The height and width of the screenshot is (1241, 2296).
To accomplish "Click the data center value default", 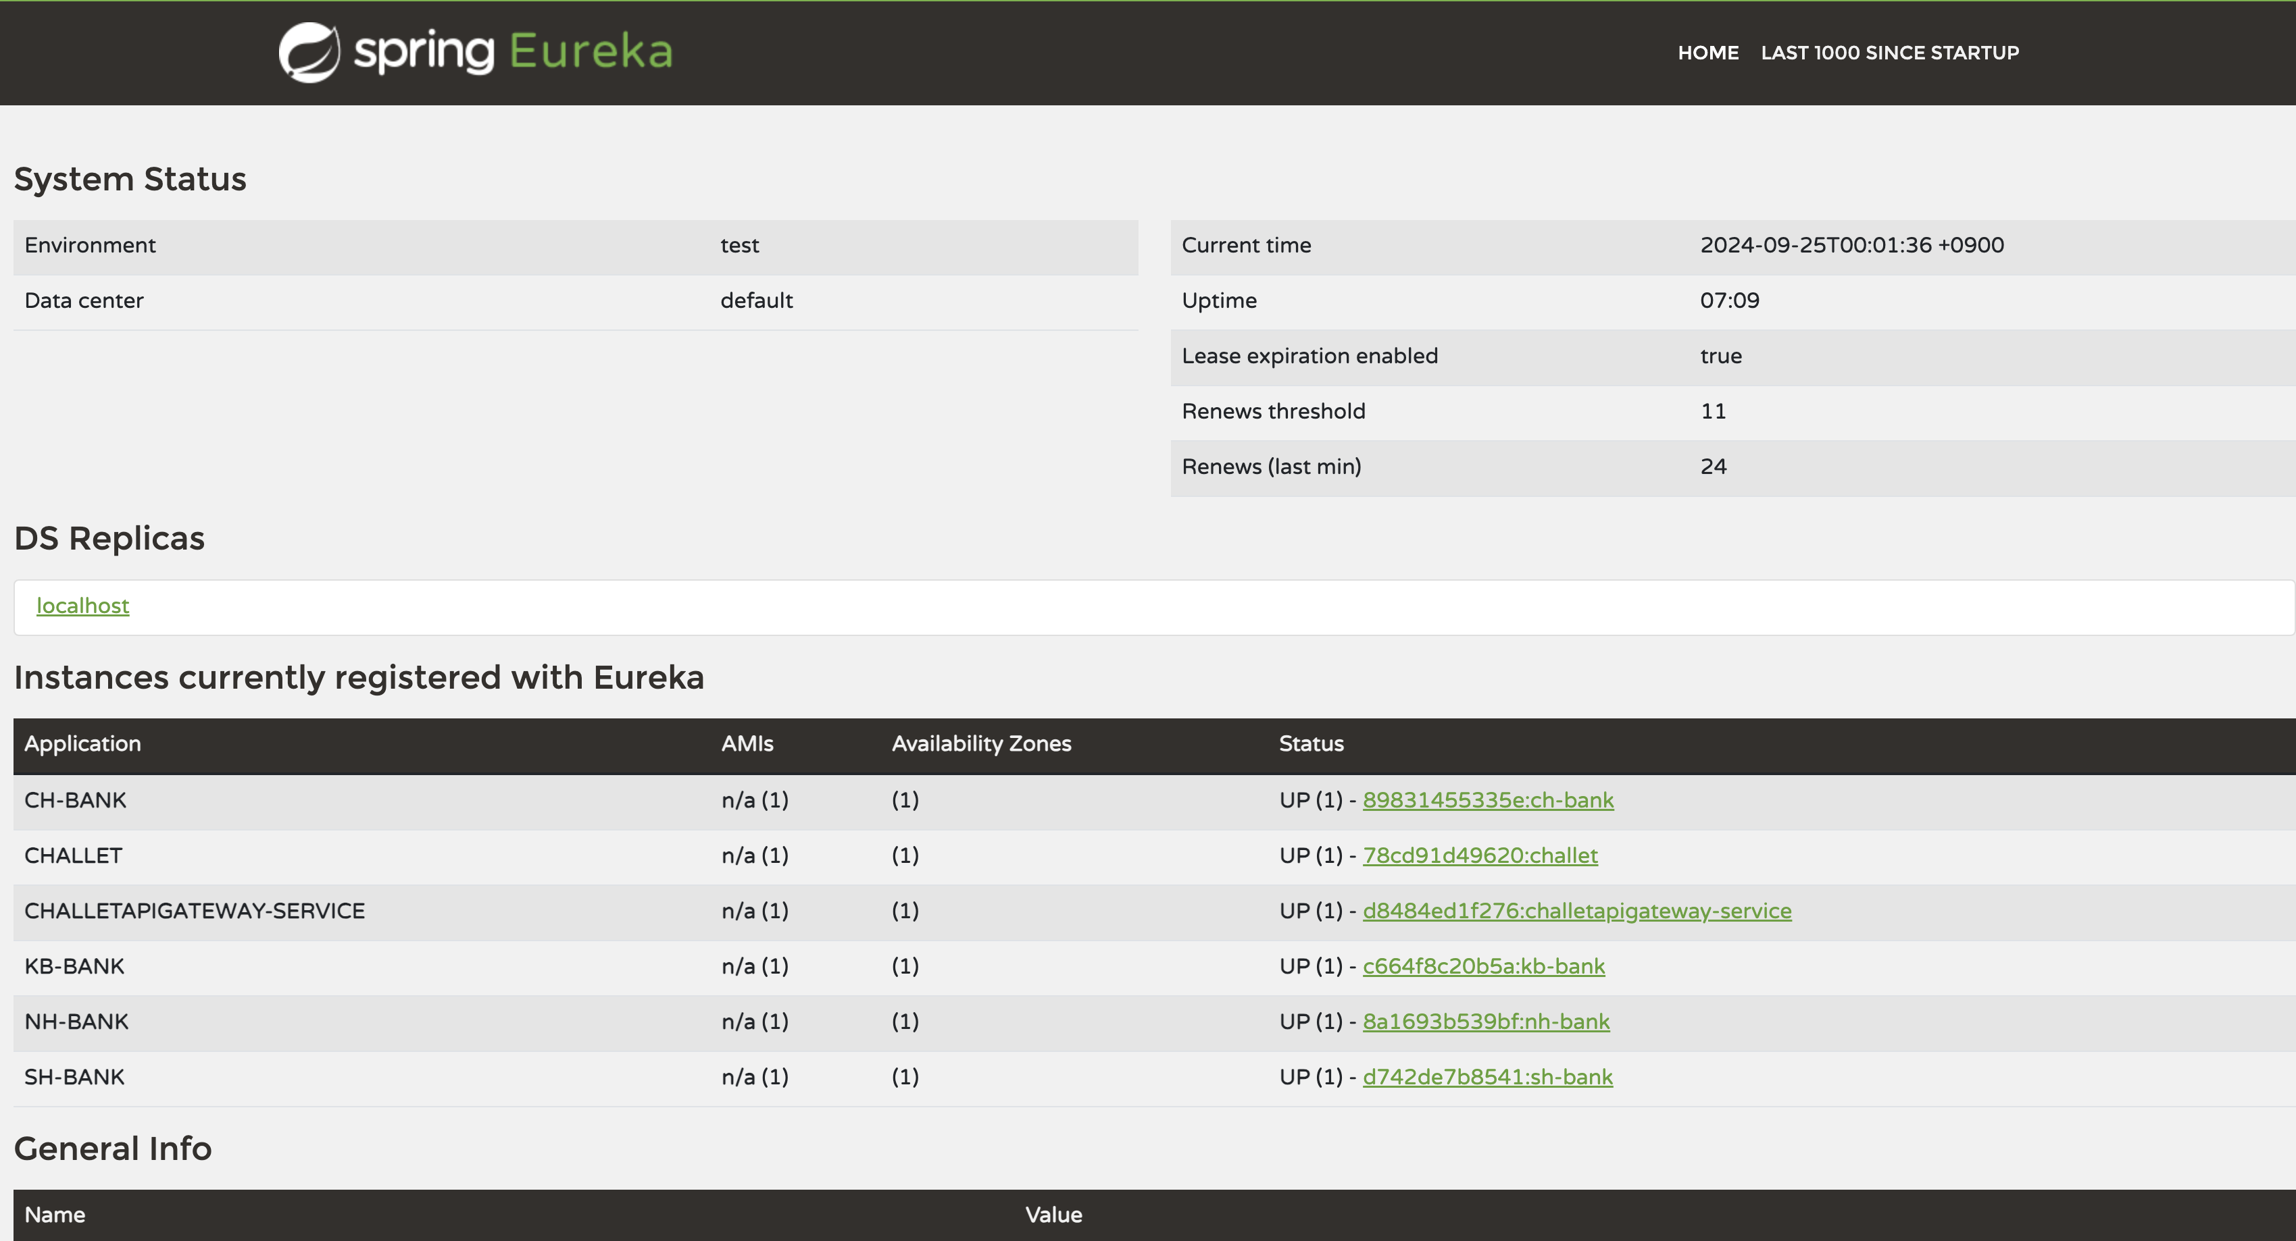I will [756, 300].
